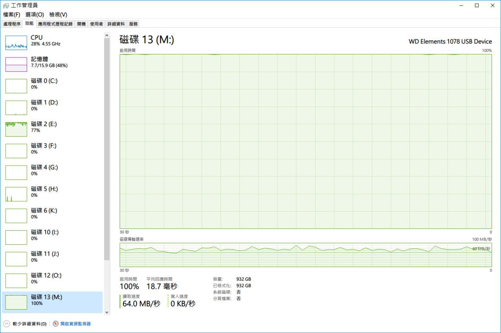Open the 檢視(V) menu

[58, 14]
